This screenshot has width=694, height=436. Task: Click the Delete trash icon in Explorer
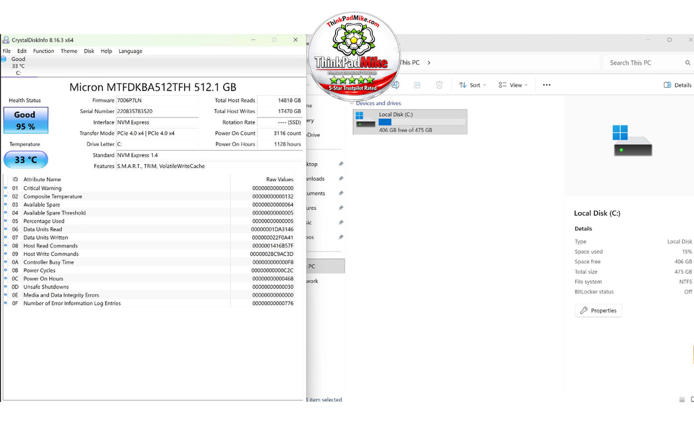[x=439, y=85]
